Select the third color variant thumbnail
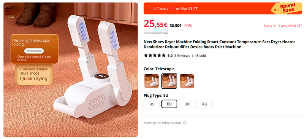Image resolution: width=304 pixels, height=139 pixels. point(187,81)
